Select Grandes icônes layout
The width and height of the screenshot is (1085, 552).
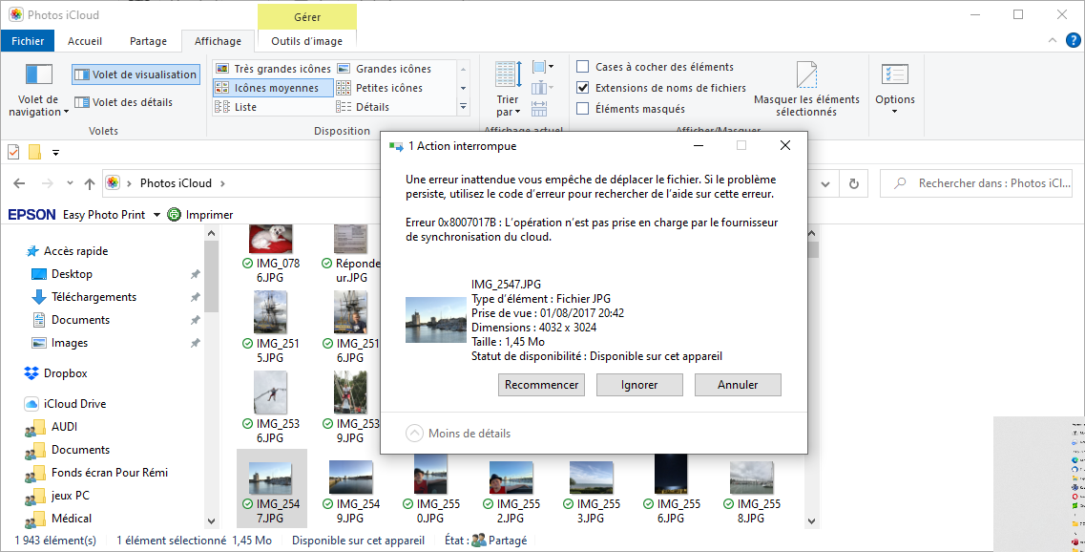point(384,69)
